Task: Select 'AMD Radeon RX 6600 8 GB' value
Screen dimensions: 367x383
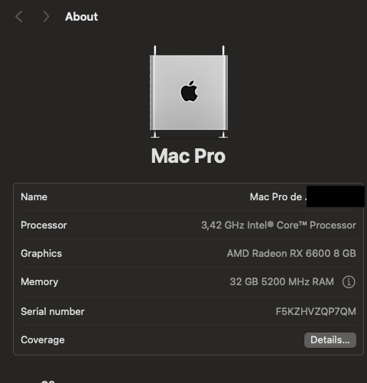Action: pos(291,254)
